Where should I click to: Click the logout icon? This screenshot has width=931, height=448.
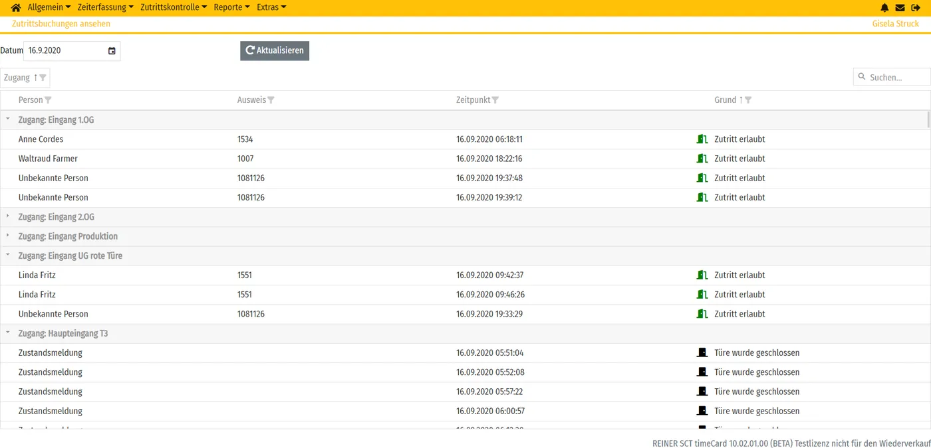pos(916,8)
